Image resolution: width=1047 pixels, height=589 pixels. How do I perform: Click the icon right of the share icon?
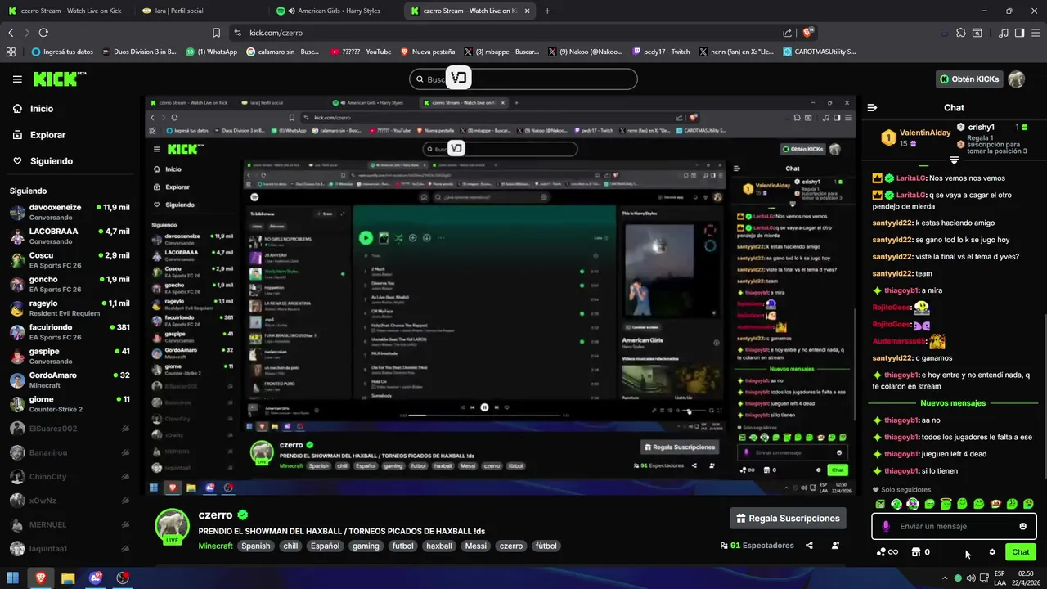[x=835, y=546]
